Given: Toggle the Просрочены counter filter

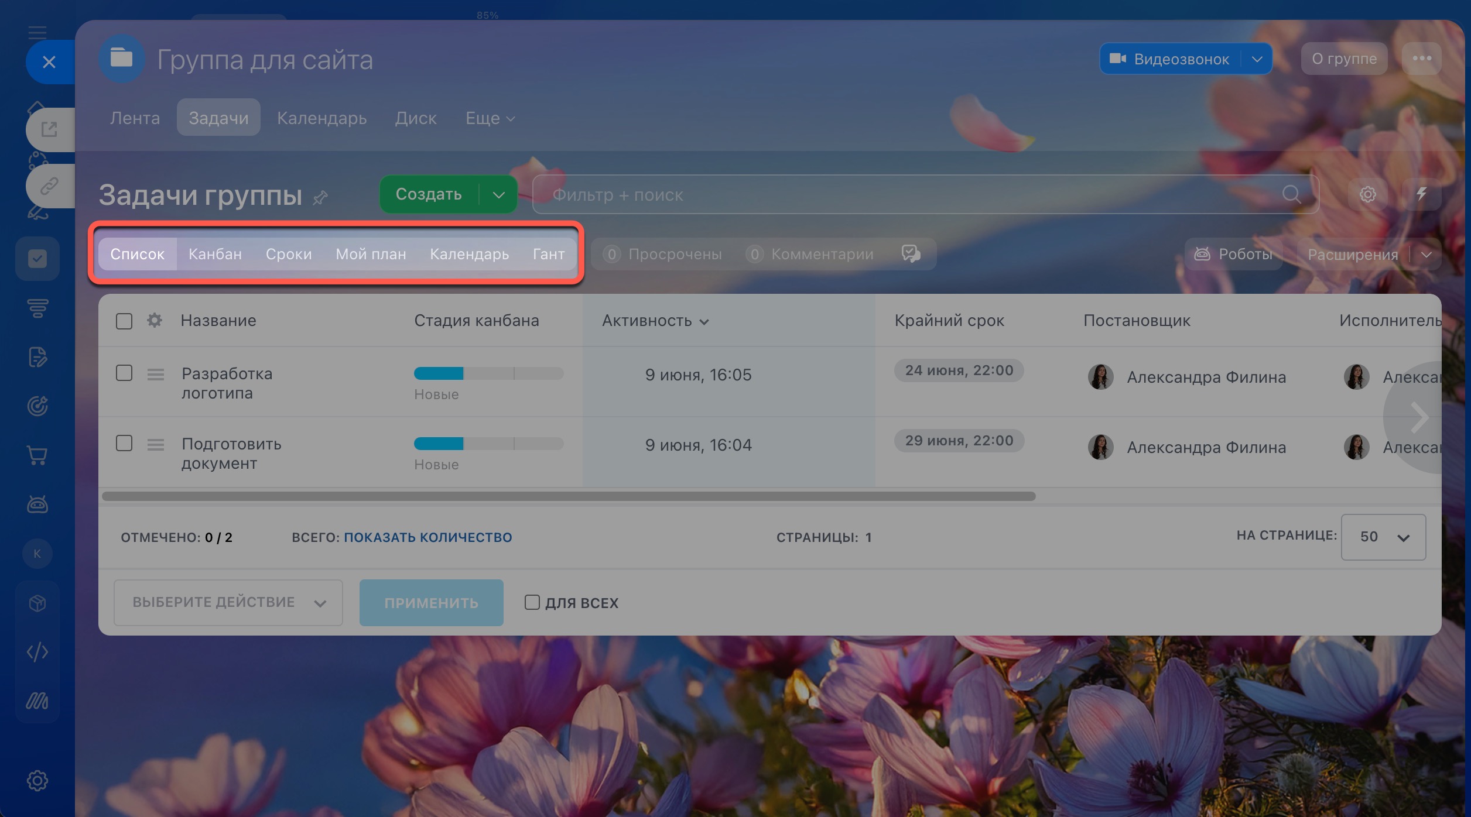Looking at the screenshot, I should tap(663, 254).
